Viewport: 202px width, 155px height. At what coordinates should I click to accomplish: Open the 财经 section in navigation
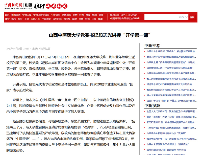coord(88,15)
